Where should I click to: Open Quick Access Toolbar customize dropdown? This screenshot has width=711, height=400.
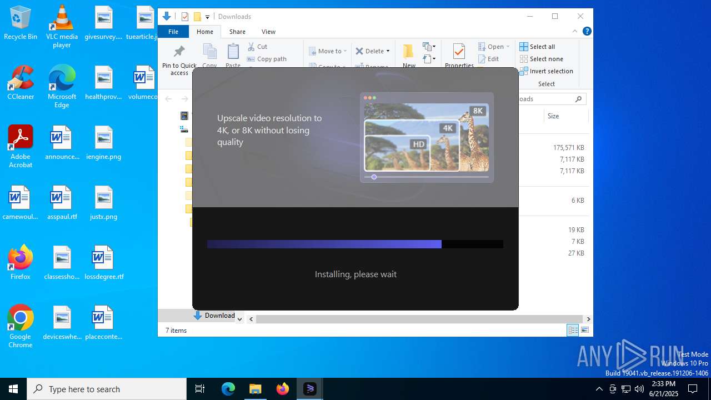point(207,17)
